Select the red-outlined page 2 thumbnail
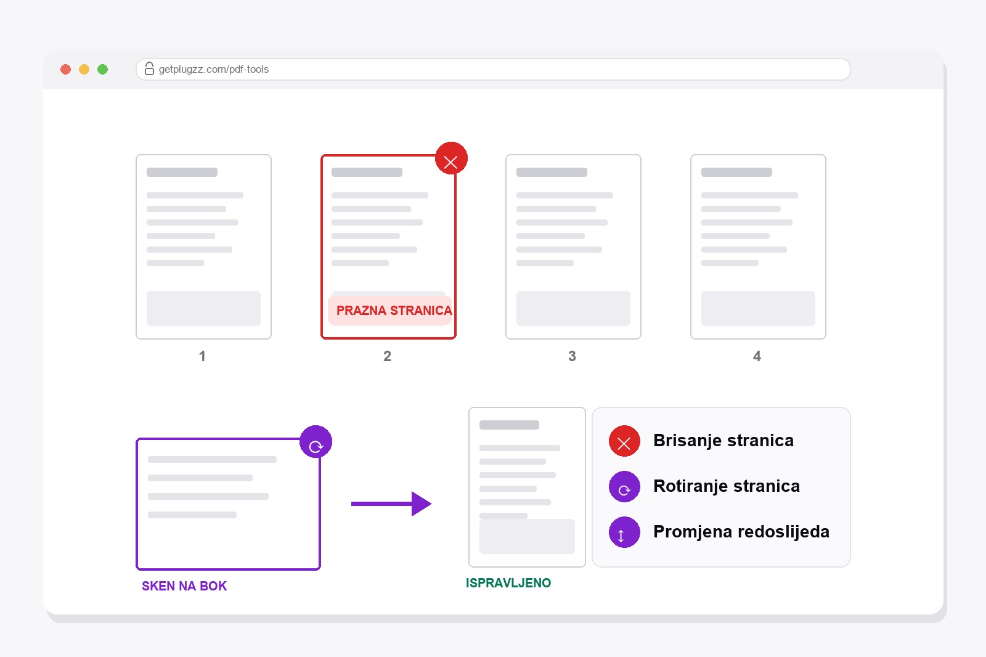986x657 pixels. (x=388, y=247)
